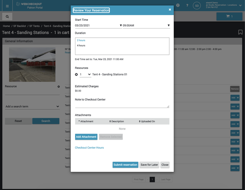This screenshot has height=190, width=245.
Task: Click the accessibility icon in header
Action: tap(178, 5)
